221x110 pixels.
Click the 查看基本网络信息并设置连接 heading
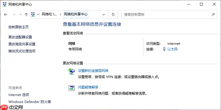coord(92,24)
